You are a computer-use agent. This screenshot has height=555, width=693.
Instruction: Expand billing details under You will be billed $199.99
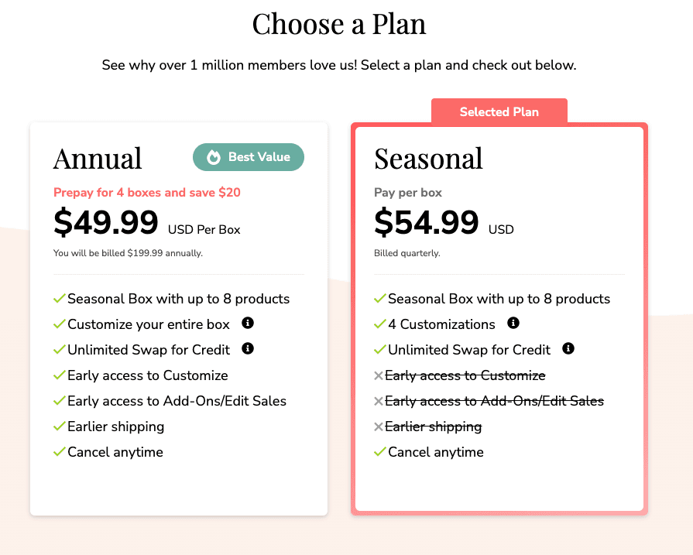(x=129, y=252)
